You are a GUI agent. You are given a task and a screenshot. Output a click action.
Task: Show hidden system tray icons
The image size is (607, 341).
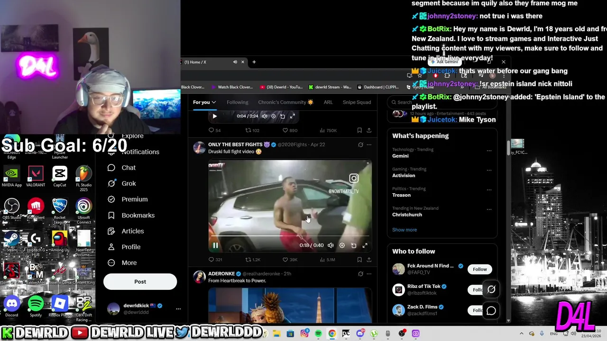[x=521, y=334]
